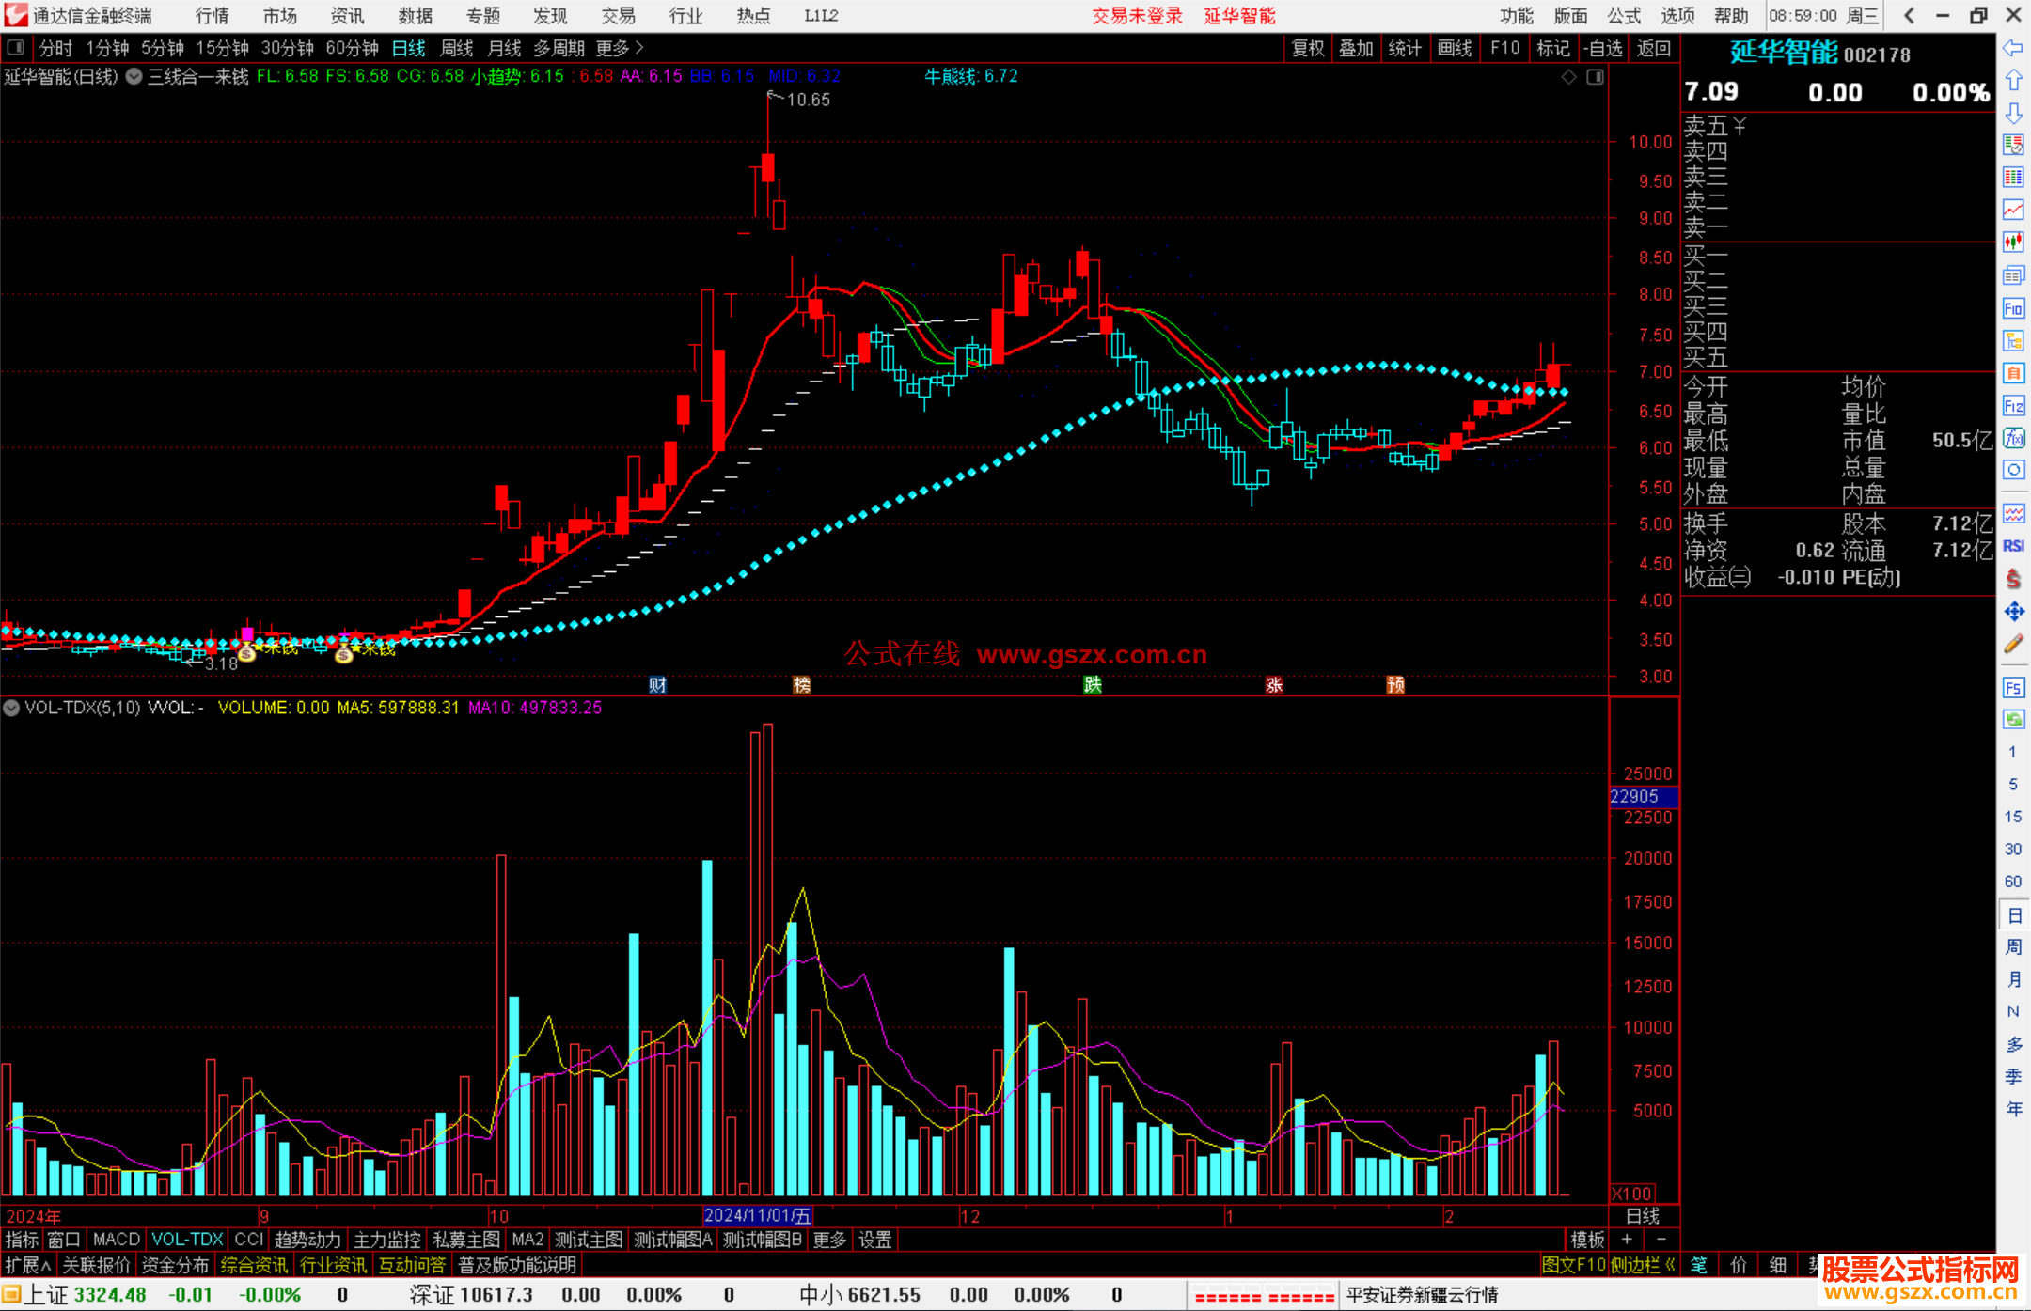Switch to 5-minute period via sidebar '5'

point(2012,784)
